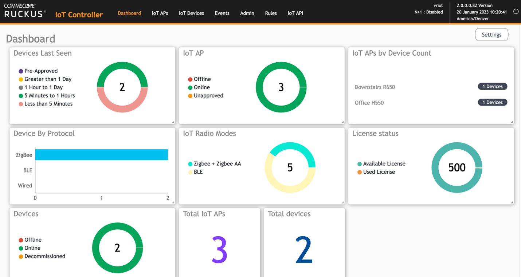Open the IoT API page
The width and height of the screenshot is (521, 277).
click(295, 13)
